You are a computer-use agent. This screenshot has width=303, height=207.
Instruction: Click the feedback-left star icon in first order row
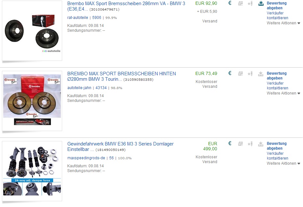[250, 4]
